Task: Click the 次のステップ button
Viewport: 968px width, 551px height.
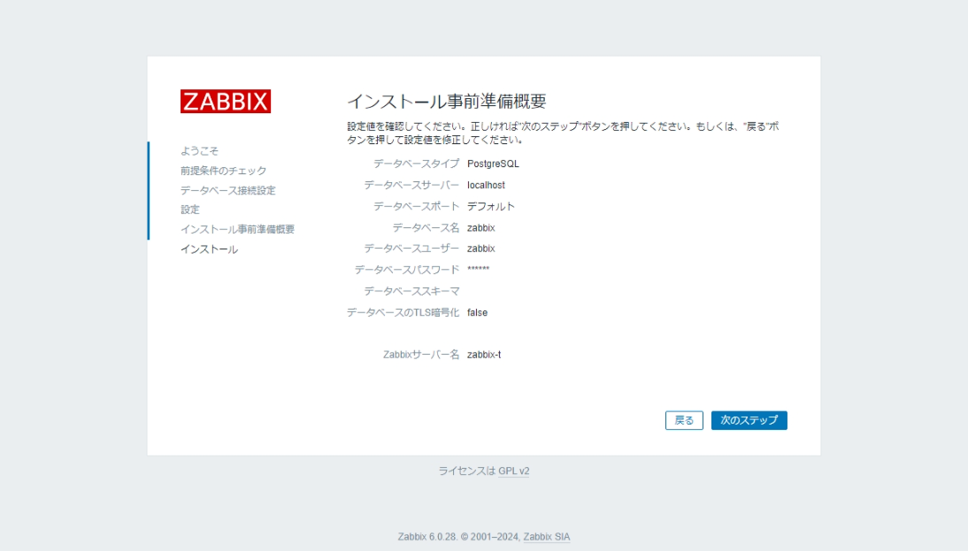Action: pos(749,420)
